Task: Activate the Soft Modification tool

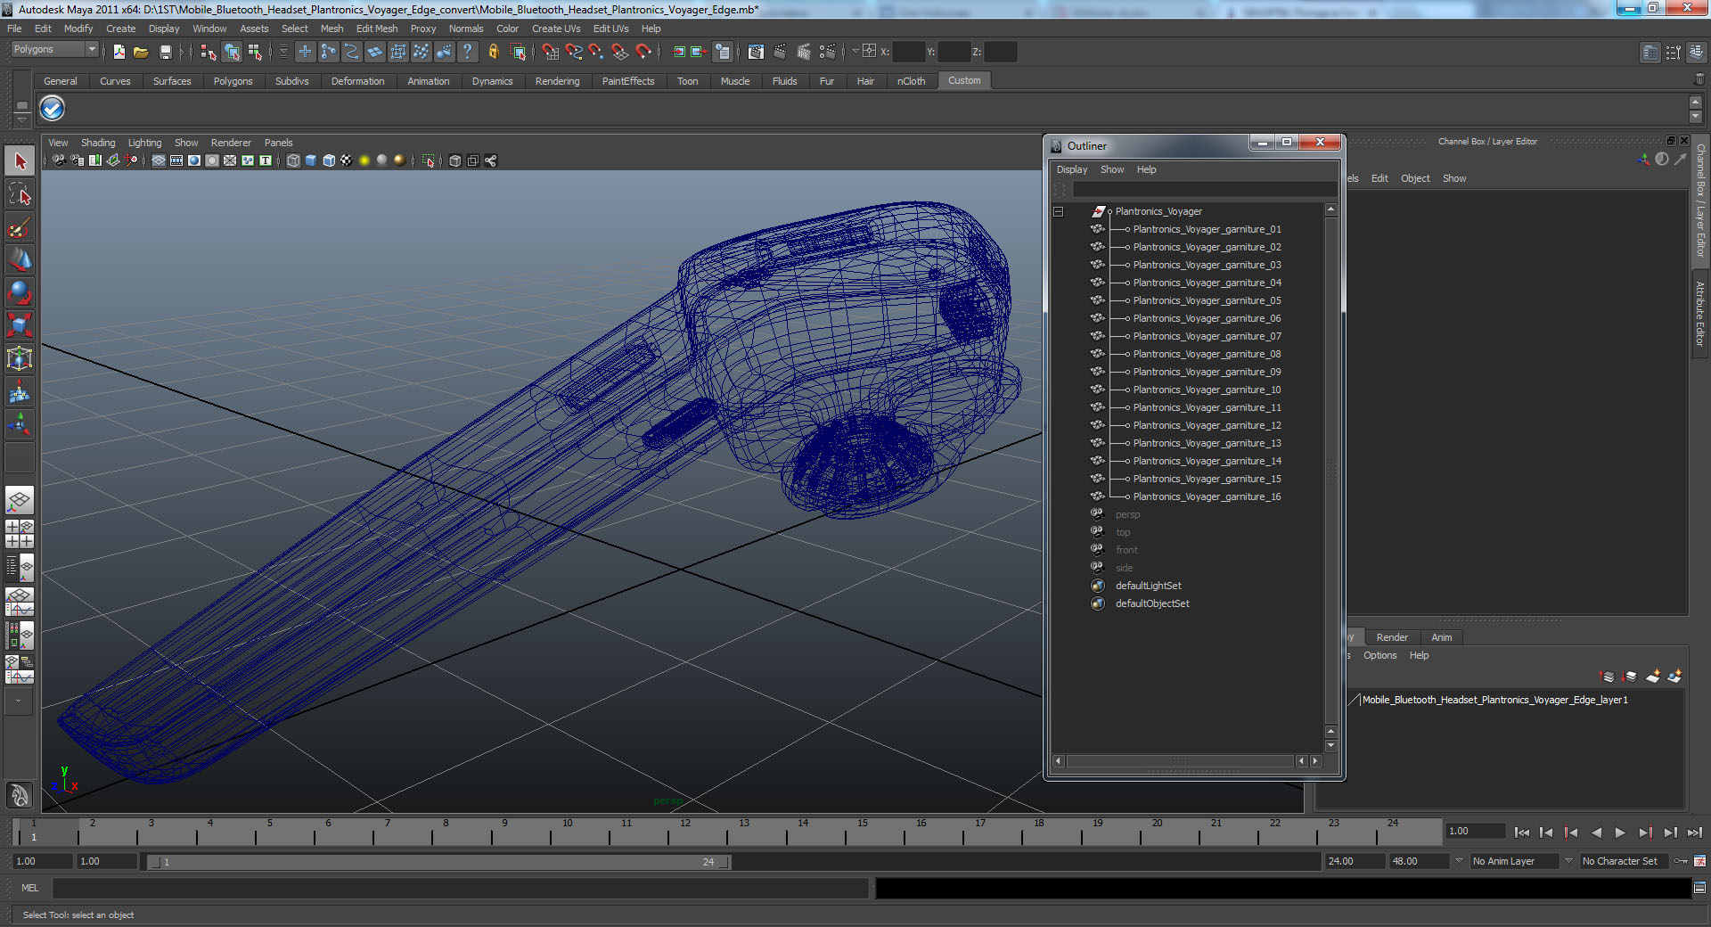Action: pyautogui.click(x=20, y=390)
